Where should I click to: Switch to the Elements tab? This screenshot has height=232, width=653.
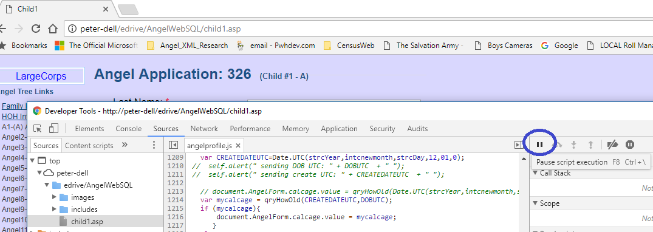(x=89, y=129)
